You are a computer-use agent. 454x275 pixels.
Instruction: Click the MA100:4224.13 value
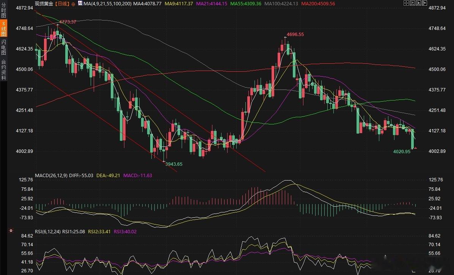[281, 4]
